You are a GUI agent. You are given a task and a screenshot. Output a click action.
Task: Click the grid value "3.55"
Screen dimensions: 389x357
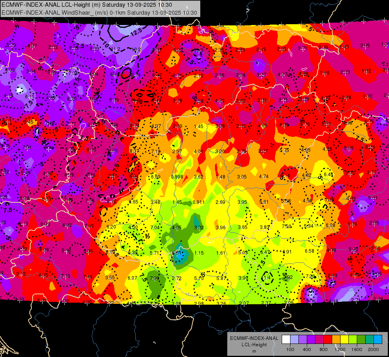pos(110,278)
